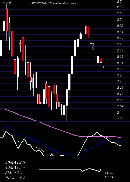Select the 2.23 price axis label
The image size is (130, 182).
120,75
